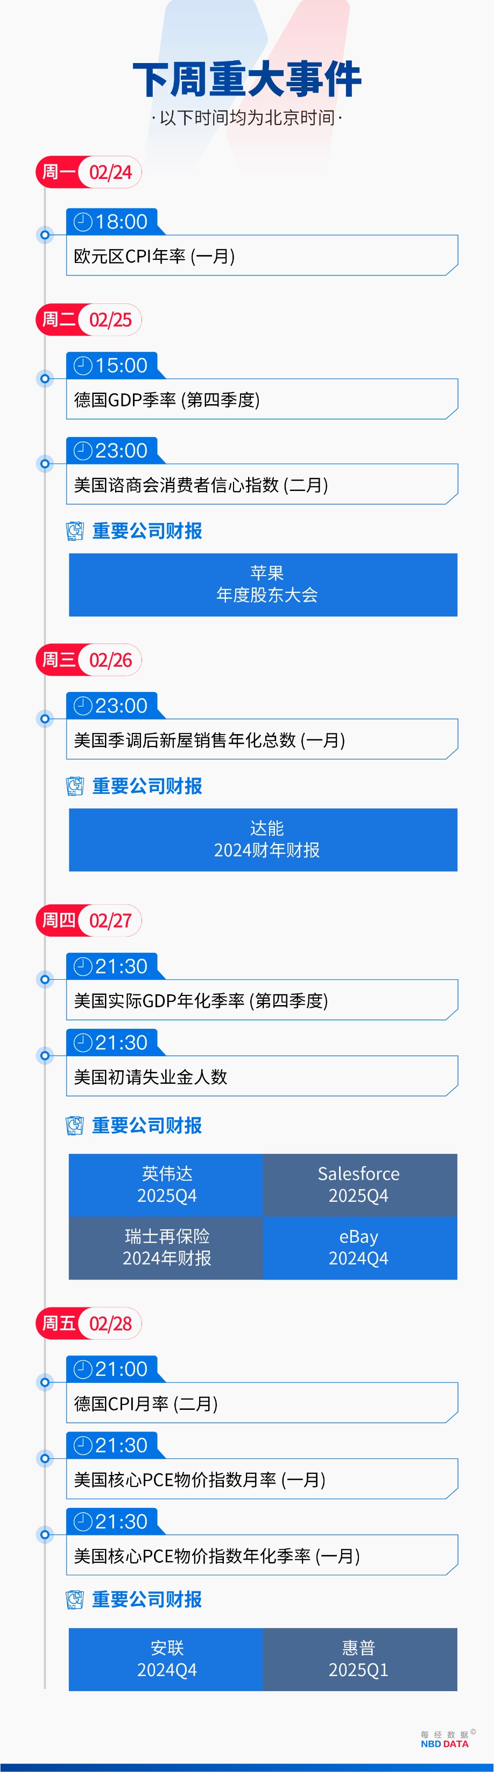
Task: Click the clock icon beside 15:00
Action: click(82, 365)
